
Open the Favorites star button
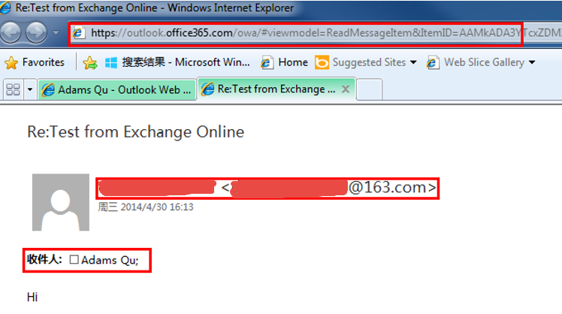(35, 62)
